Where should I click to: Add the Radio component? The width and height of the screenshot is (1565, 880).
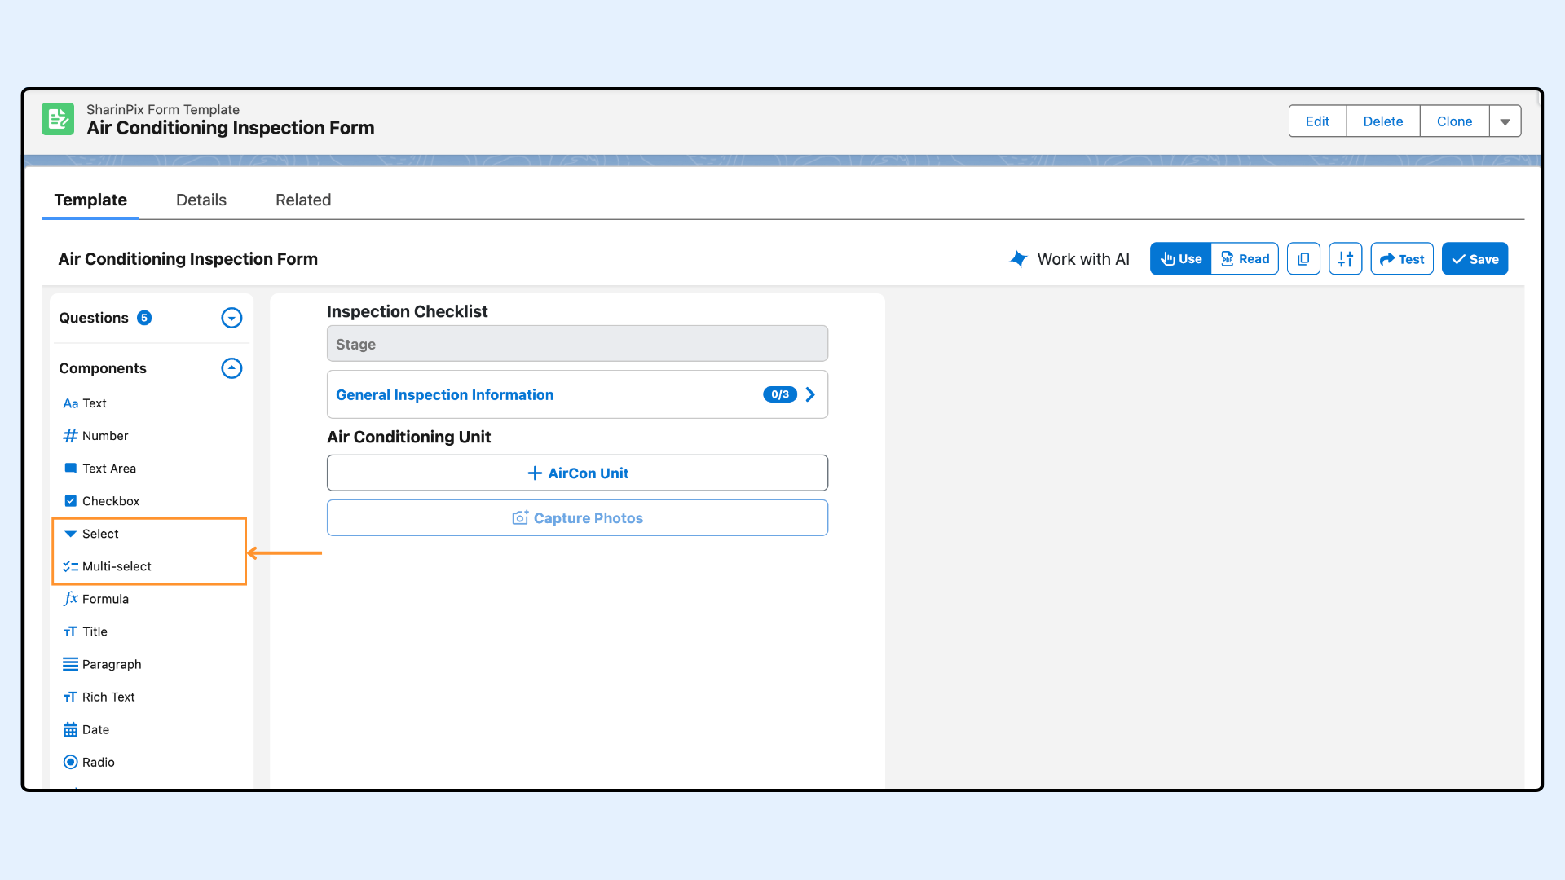click(98, 762)
